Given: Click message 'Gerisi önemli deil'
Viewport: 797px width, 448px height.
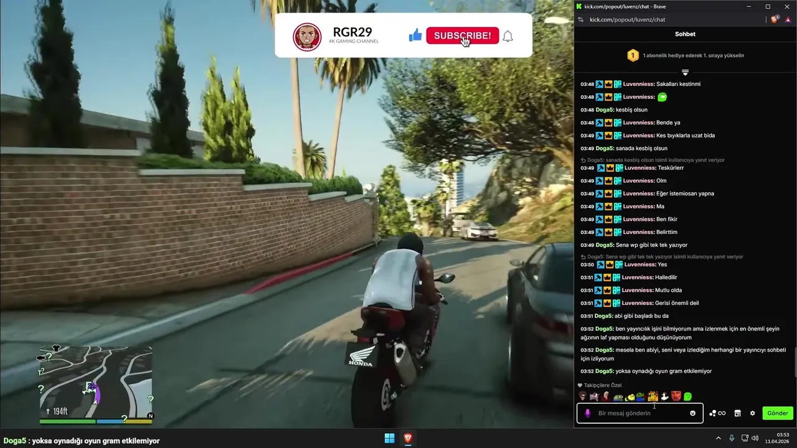Looking at the screenshot, I should [677, 303].
